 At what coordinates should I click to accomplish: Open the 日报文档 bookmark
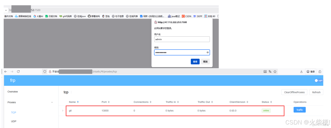[x=51, y=16]
